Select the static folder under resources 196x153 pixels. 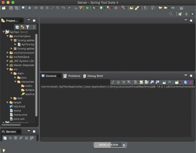click(x=27, y=86)
